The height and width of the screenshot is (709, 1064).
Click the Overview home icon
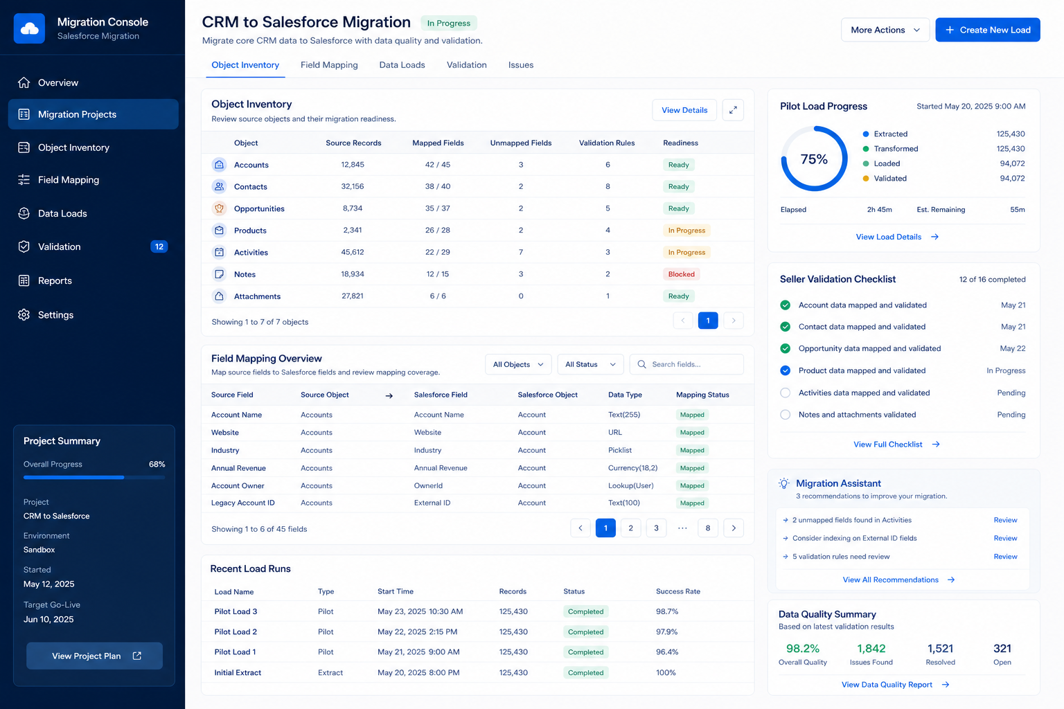tap(24, 82)
